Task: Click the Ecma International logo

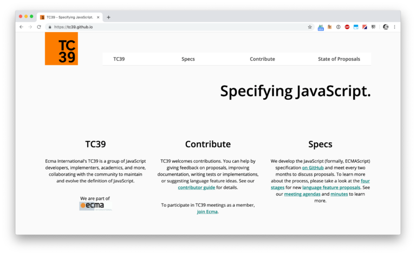Action: (95, 206)
